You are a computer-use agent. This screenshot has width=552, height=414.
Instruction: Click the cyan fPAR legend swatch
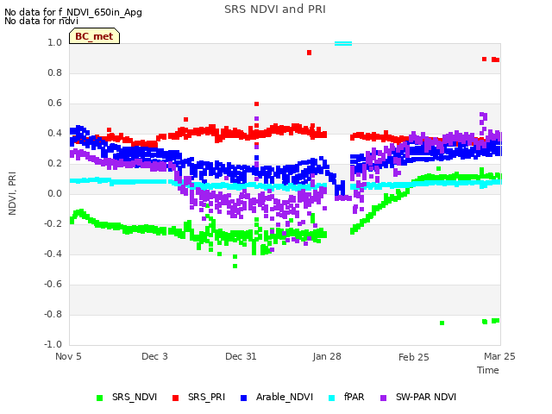pyautogui.click(x=331, y=398)
